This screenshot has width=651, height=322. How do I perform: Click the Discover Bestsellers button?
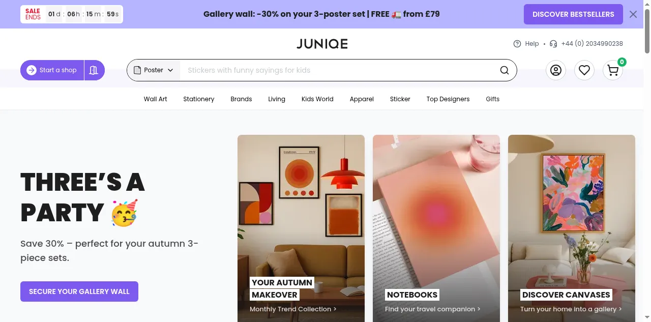pyautogui.click(x=573, y=14)
